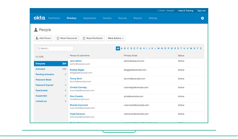Open the Directory menu
Image resolution: width=238 pixels, height=139 pixels.
[x=71, y=18]
